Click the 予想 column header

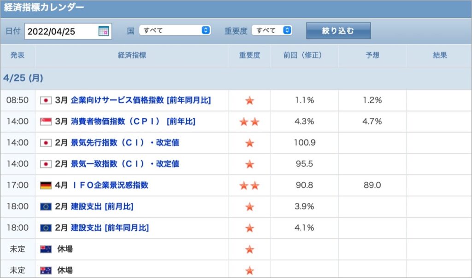(372, 55)
